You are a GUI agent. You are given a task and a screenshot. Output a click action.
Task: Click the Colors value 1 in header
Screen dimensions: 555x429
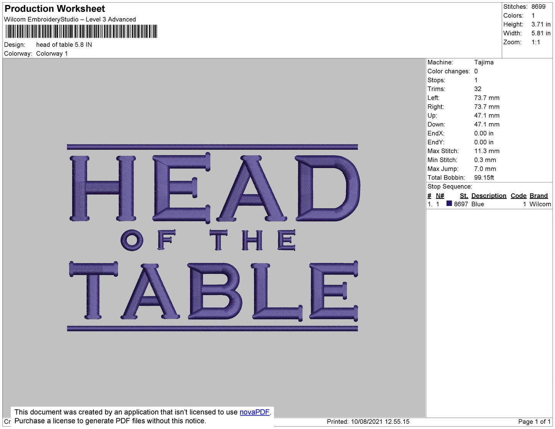tap(533, 15)
